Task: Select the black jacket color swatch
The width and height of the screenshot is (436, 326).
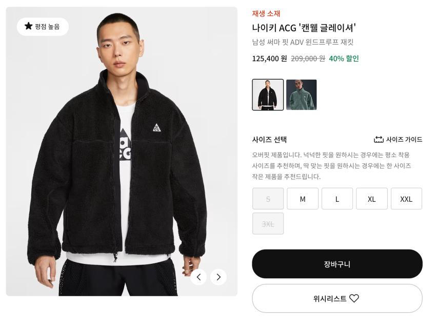Action: coord(268,95)
